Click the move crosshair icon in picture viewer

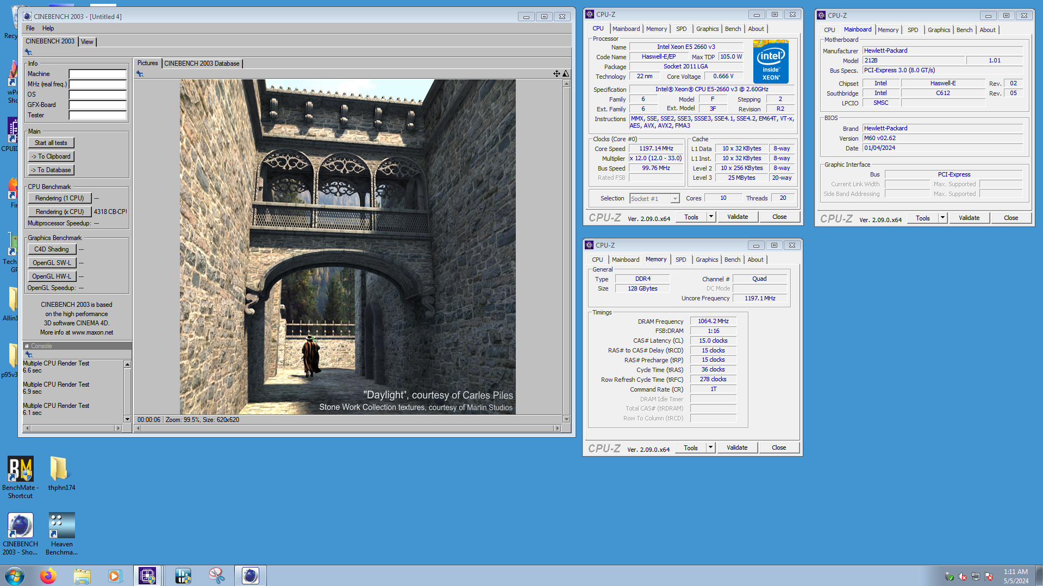point(557,73)
